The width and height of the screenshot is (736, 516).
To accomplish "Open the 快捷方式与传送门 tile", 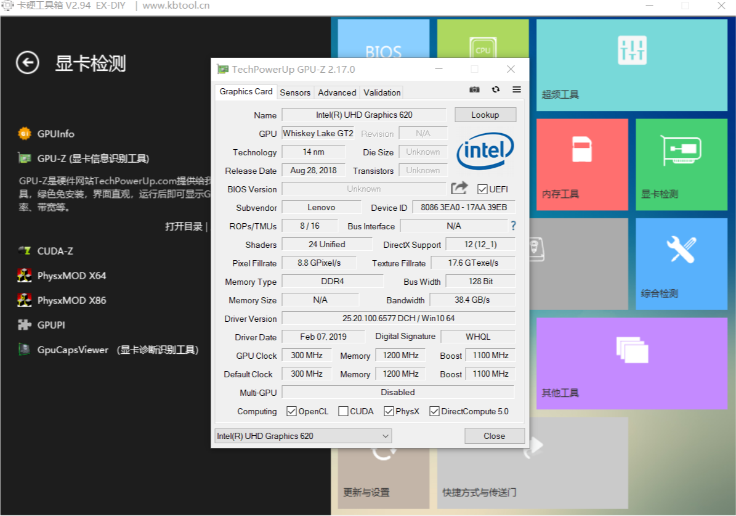I will tap(532, 478).
